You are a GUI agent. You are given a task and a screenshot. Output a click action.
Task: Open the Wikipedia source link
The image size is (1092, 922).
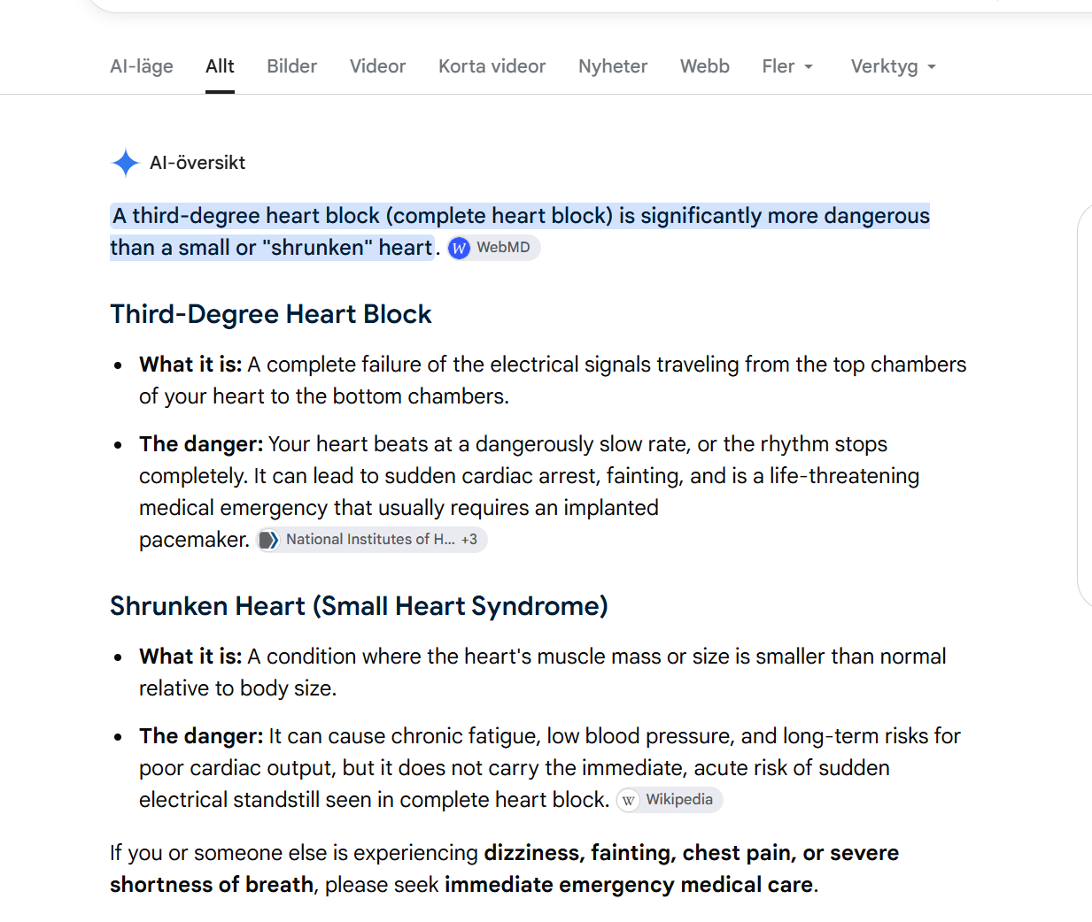coord(670,800)
